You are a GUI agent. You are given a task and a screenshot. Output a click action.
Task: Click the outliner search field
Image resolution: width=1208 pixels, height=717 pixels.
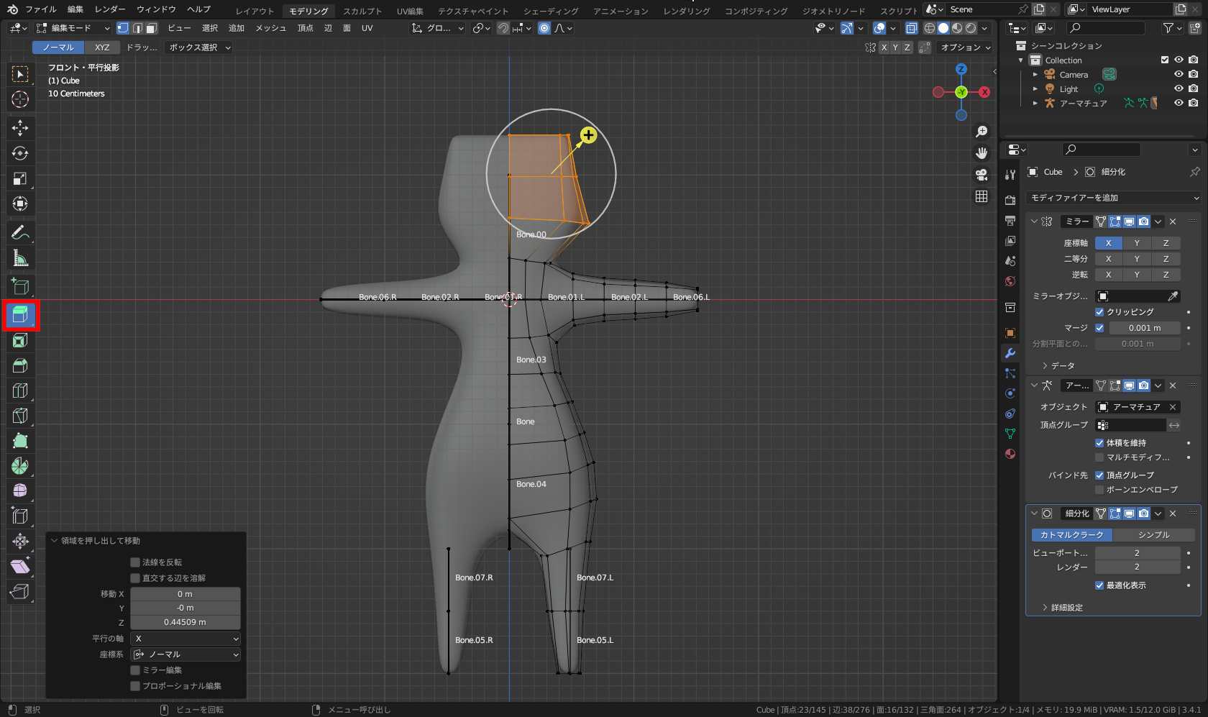pyautogui.click(x=1107, y=28)
